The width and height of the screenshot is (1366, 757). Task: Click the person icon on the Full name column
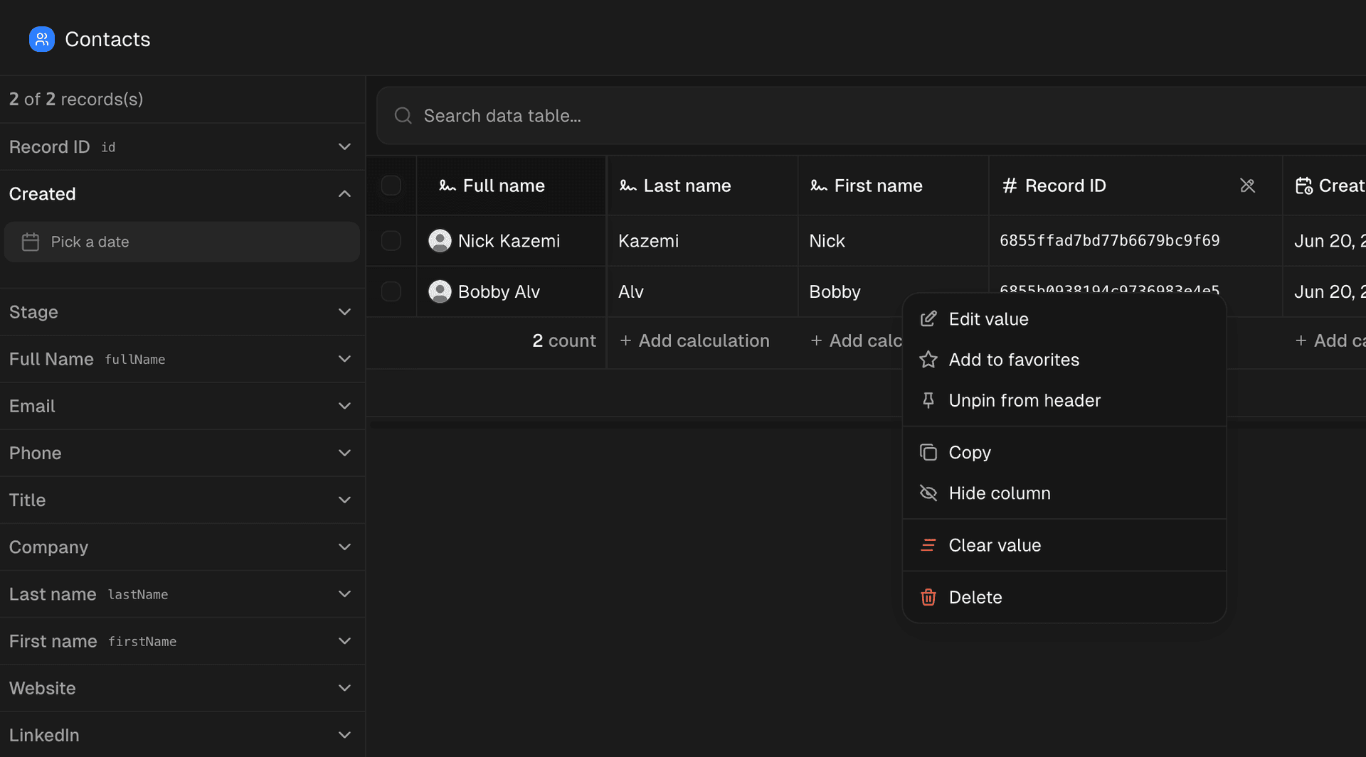446,186
